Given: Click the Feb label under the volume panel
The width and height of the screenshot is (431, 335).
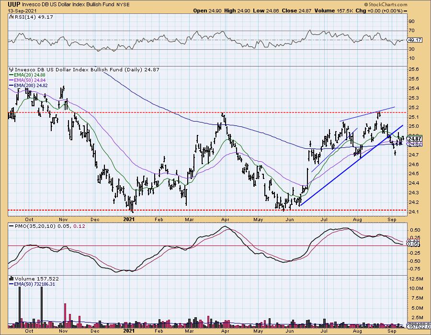Looking at the screenshot, I should pyautogui.click(x=159, y=331).
